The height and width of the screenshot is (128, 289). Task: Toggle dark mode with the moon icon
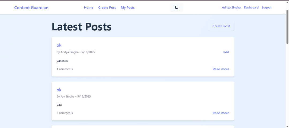(177, 7)
